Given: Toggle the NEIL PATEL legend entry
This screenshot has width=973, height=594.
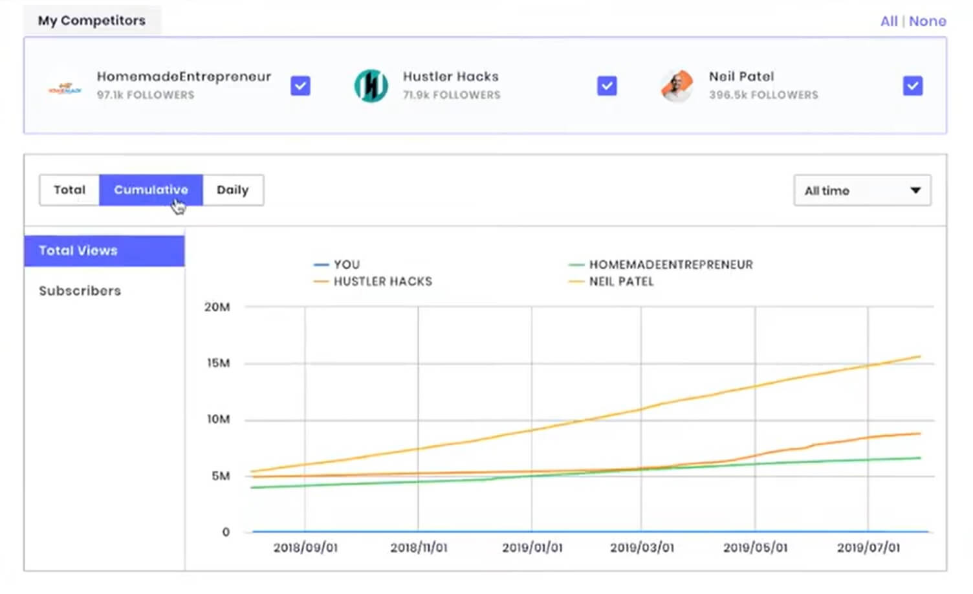Looking at the screenshot, I should point(611,281).
